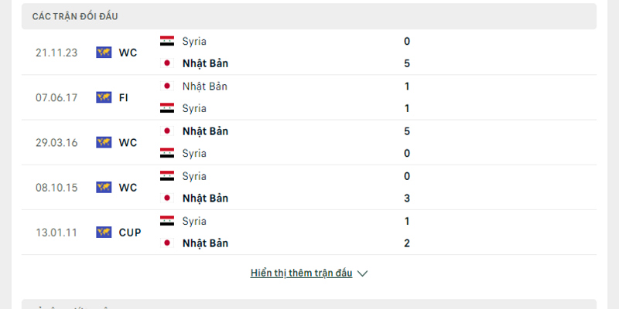Image resolution: width=619 pixels, height=309 pixels.
Task: Click world map icon beside CUP label
Action: pyautogui.click(x=104, y=232)
